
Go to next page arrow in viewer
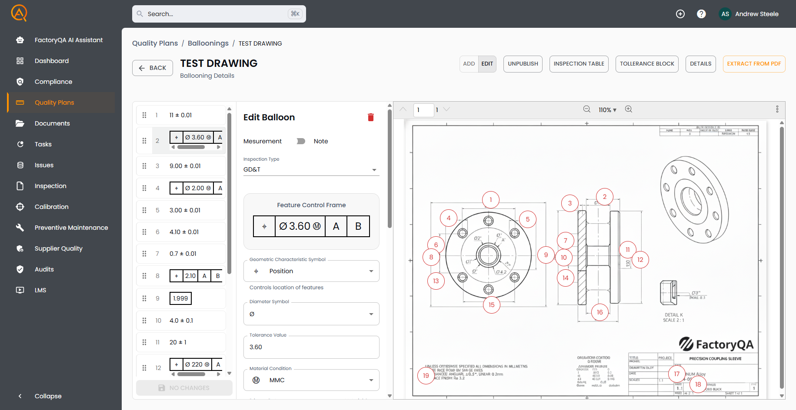pyautogui.click(x=446, y=109)
